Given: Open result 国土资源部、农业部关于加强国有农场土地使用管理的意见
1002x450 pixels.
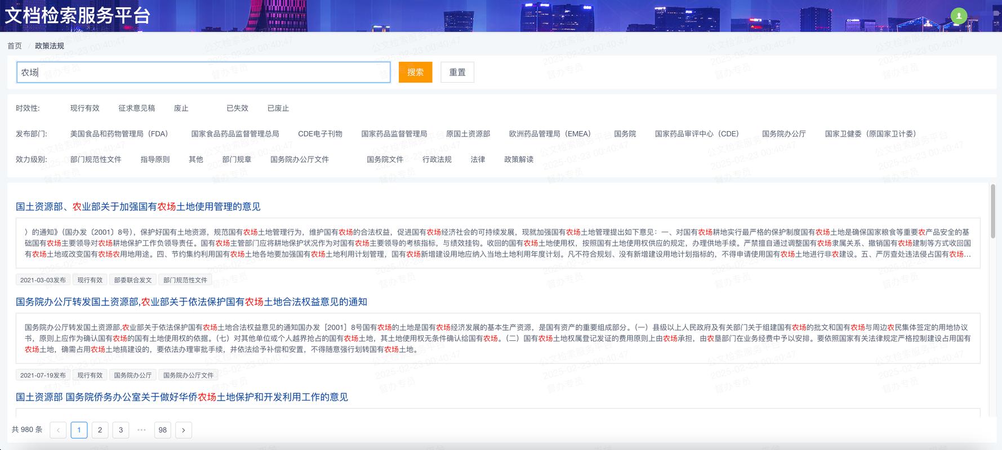Looking at the screenshot, I should [x=138, y=206].
